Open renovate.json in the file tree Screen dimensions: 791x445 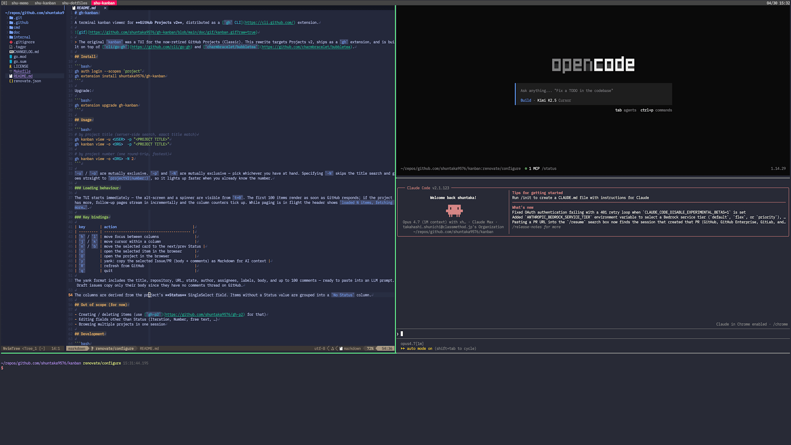pyautogui.click(x=27, y=81)
